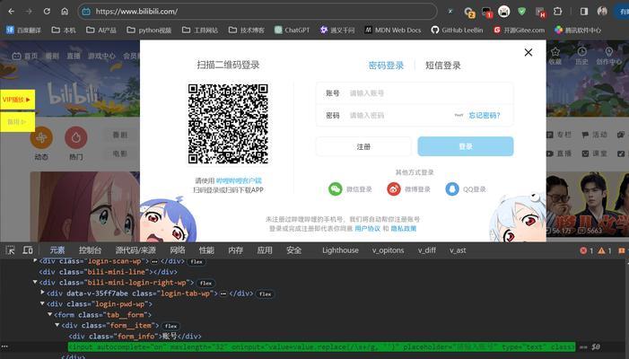
Task: Open the 历史 clock icon
Action: tap(581, 52)
